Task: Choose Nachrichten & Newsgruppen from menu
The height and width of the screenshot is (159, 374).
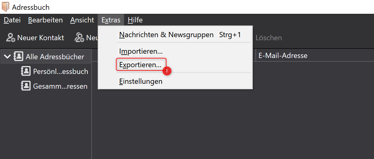Action: (x=166, y=35)
